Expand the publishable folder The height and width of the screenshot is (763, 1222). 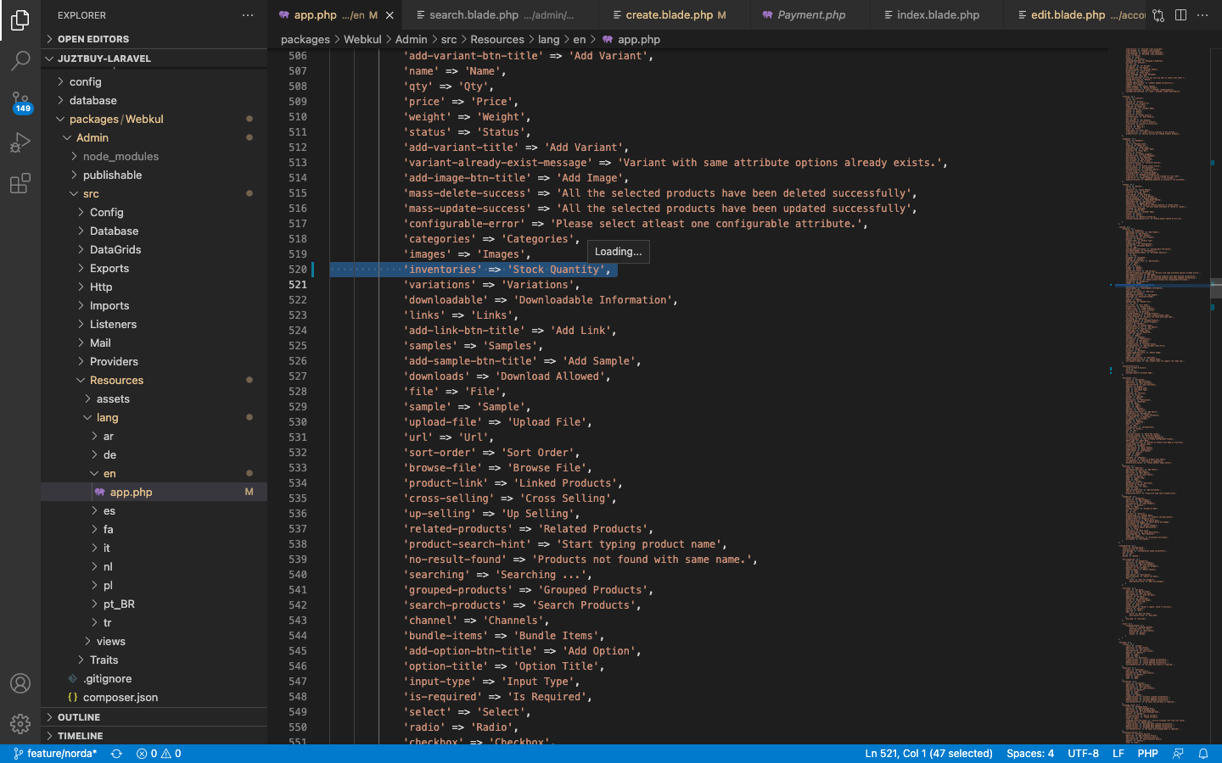[154, 175]
